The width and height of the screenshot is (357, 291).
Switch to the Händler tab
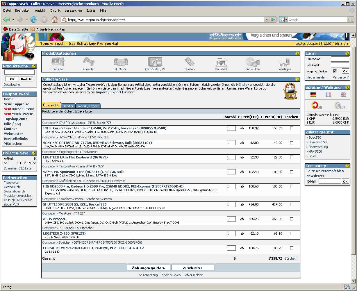[x=68, y=106]
